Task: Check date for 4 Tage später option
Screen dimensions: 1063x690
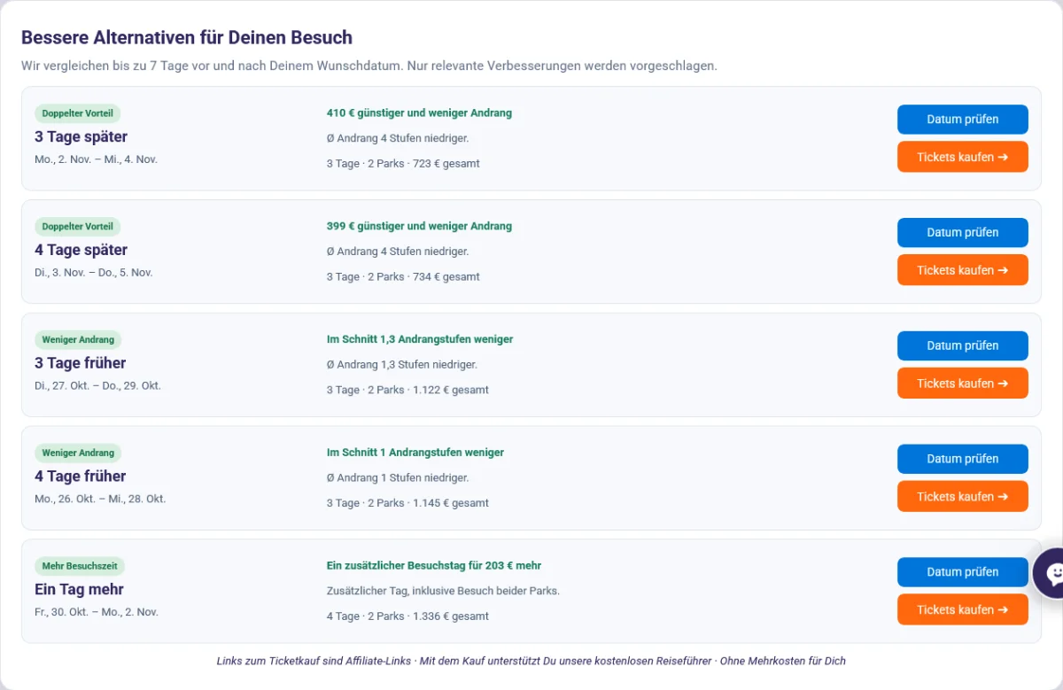Action: click(x=963, y=233)
